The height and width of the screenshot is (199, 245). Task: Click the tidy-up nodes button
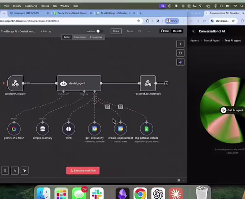[x=24, y=170]
